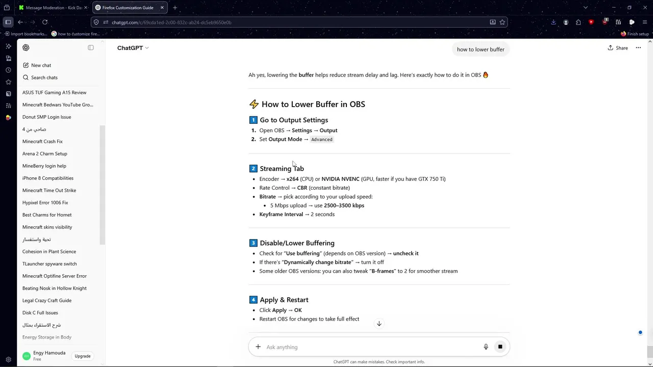
Task: Jump to bottom of conversation arrow
Action: (x=379, y=324)
